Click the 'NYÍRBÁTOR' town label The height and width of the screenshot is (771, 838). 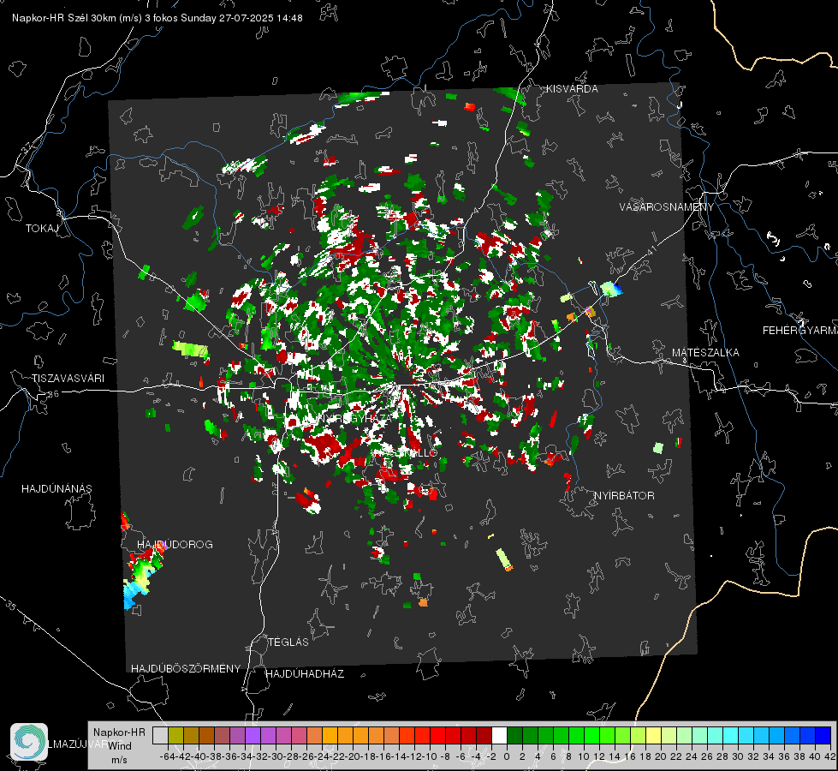click(x=624, y=496)
